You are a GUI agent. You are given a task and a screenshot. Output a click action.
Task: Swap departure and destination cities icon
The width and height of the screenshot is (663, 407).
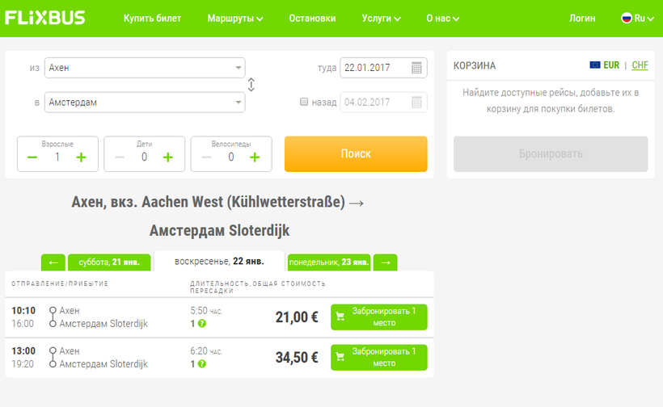[x=251, y=85]
